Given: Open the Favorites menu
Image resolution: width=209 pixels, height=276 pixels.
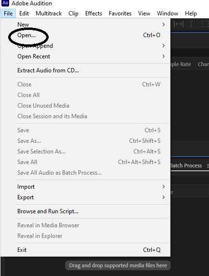Looking at the screenshot, I should point(120,14).
